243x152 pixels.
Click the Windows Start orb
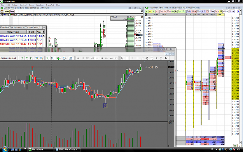[x=5, y=149]
